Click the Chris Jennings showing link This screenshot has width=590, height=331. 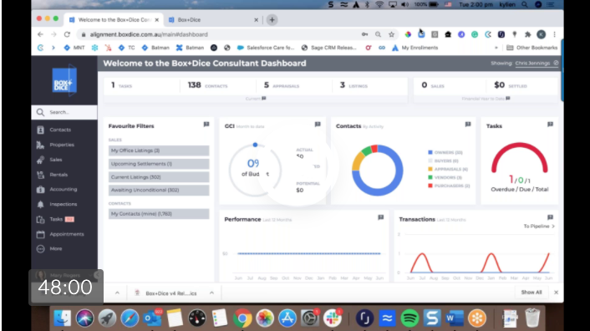pyautogui.click(x=532, y=64)
